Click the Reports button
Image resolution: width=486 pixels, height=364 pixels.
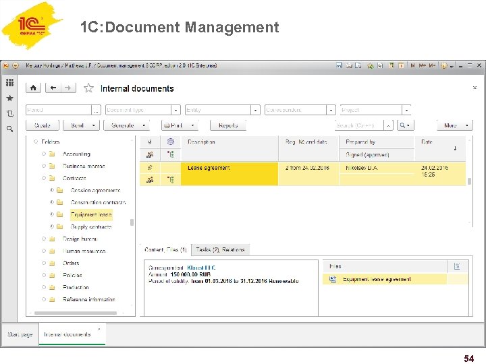point(228,125)
